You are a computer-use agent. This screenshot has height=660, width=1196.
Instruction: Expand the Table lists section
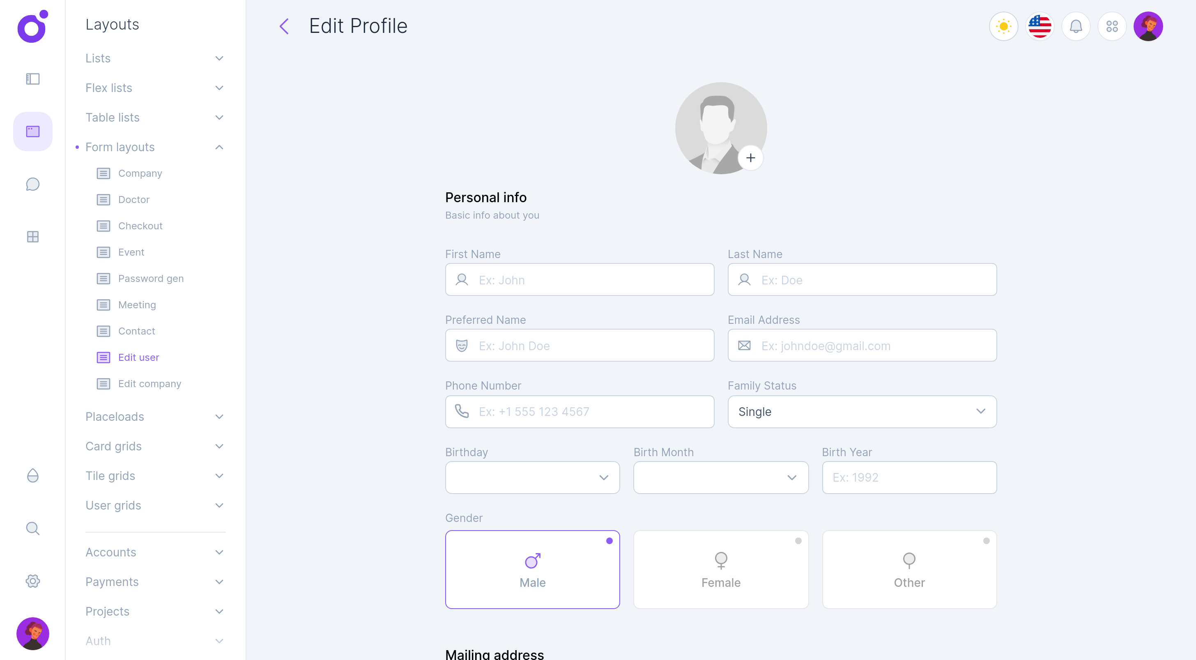click(x=153, y=118)
